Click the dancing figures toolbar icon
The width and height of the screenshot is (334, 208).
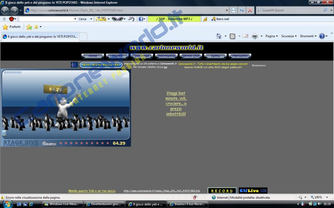point(131,19)
